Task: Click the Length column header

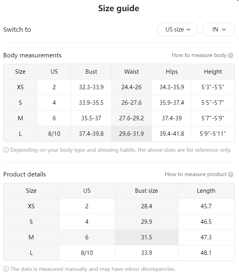Action: click(x=206, y=191)
